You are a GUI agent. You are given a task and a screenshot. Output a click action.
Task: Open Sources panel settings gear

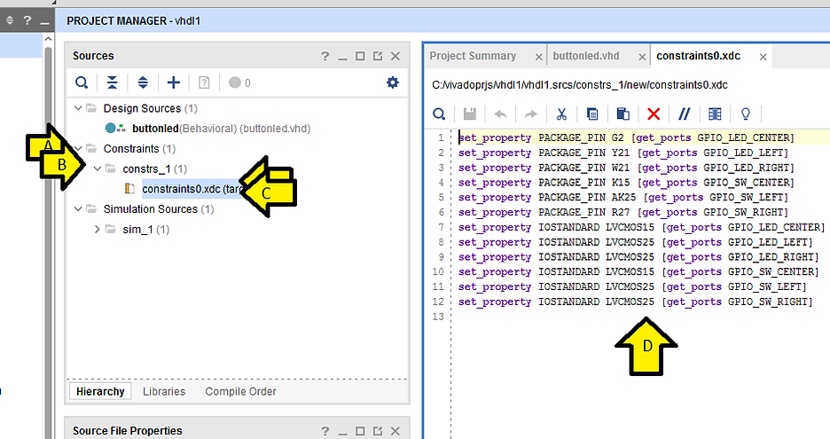coord(392,82)
